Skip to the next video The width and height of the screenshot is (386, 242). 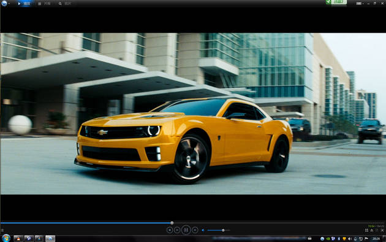click(195, 230)
